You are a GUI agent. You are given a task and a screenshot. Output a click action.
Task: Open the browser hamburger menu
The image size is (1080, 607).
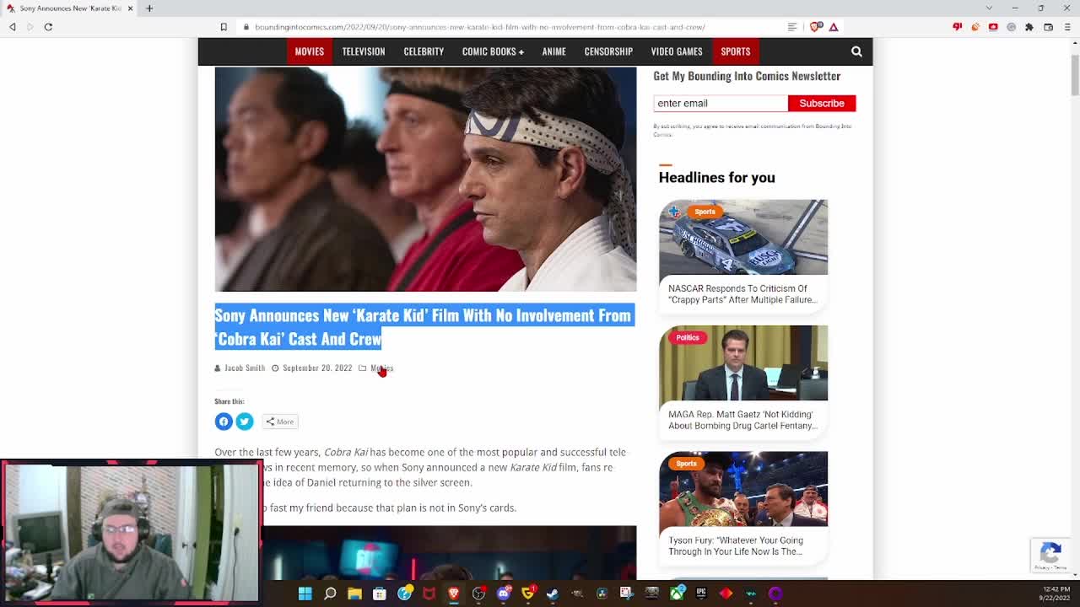pyautogui.click(x=1066, y=27)
